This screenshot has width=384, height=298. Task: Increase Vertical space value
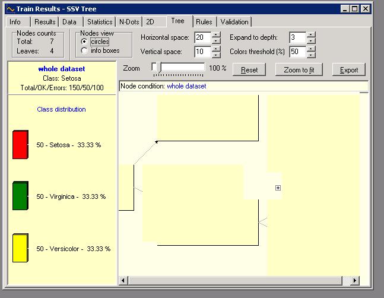(x=216, y=49)
